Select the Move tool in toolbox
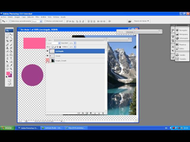Image resolution: width=190 pixels, height=142 pixels. coord(11,34)
